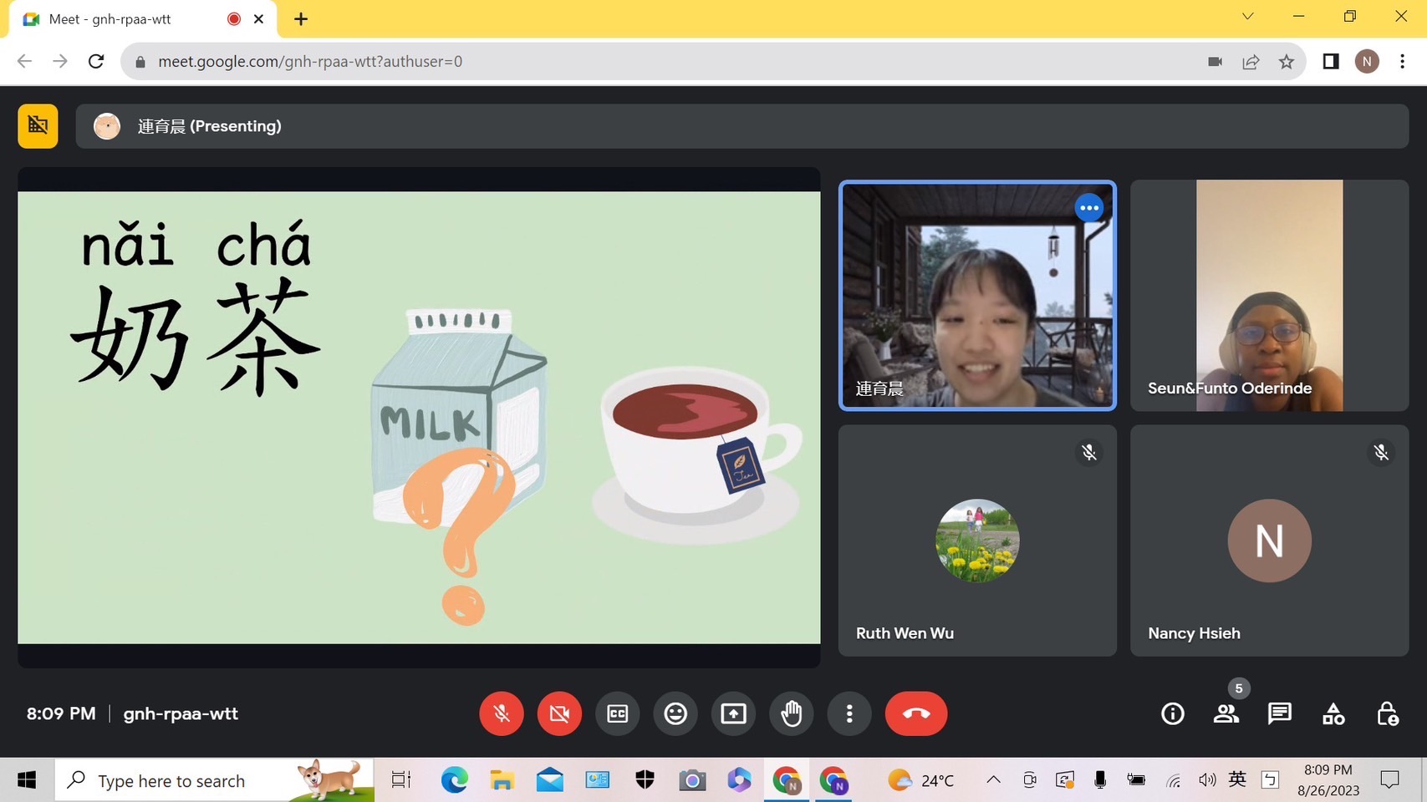Raise your hand in the meeting
The image size is (1427, 802).
pos(791,713)
